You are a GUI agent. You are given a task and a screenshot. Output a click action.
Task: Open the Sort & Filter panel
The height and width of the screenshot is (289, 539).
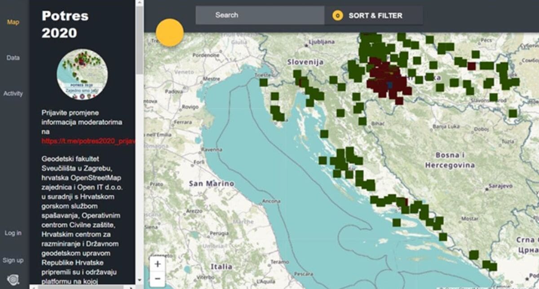coord(375,16)
